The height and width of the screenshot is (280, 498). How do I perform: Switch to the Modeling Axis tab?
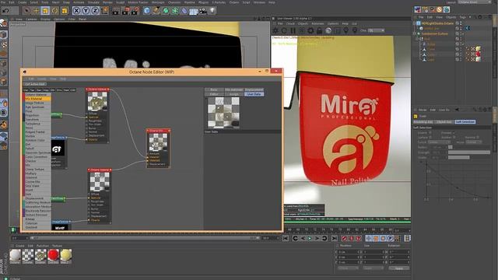[x=423, y=122]
